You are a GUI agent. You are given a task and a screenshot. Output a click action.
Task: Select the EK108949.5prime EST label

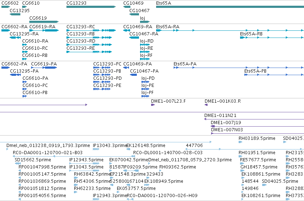click(x=164, y=181)
